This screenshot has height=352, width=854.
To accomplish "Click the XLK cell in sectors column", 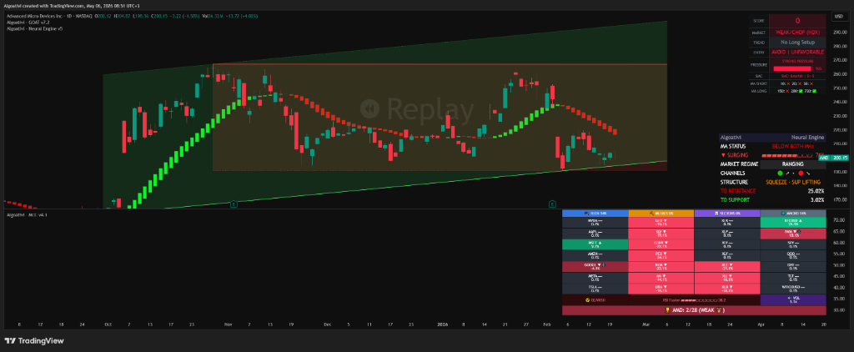I will pos(727,223).
